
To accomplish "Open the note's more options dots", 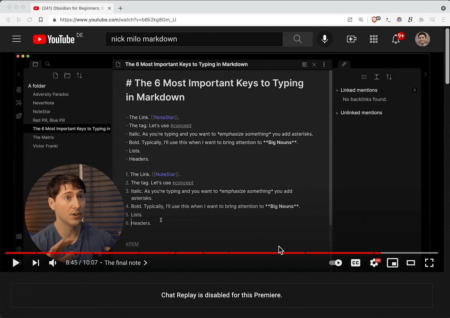I will (x=324, y=65).
